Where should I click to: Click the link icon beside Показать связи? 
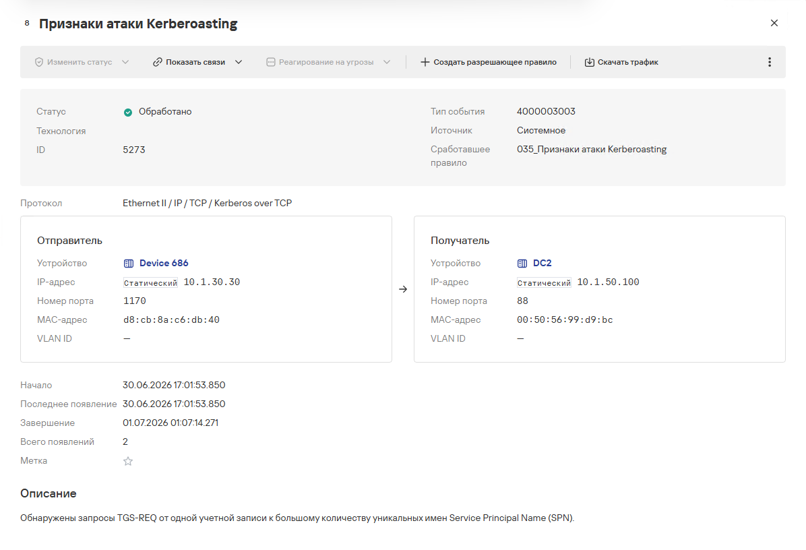[157, 62]
